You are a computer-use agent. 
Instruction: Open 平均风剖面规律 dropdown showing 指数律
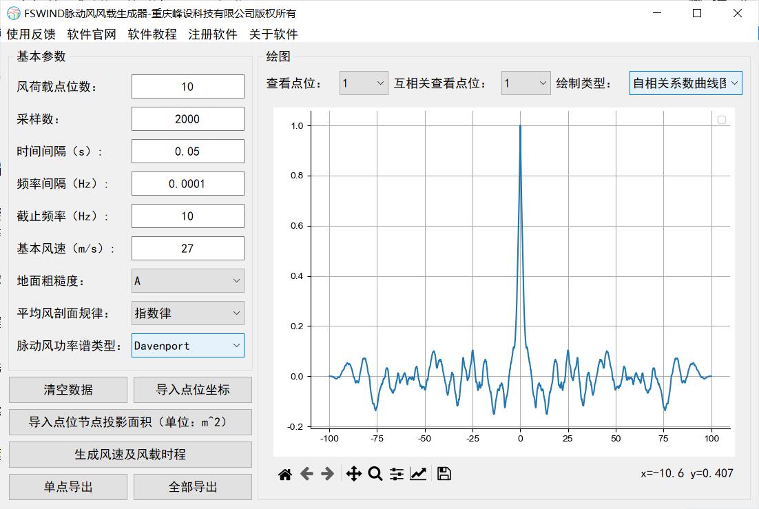click(x=188, y=313)
